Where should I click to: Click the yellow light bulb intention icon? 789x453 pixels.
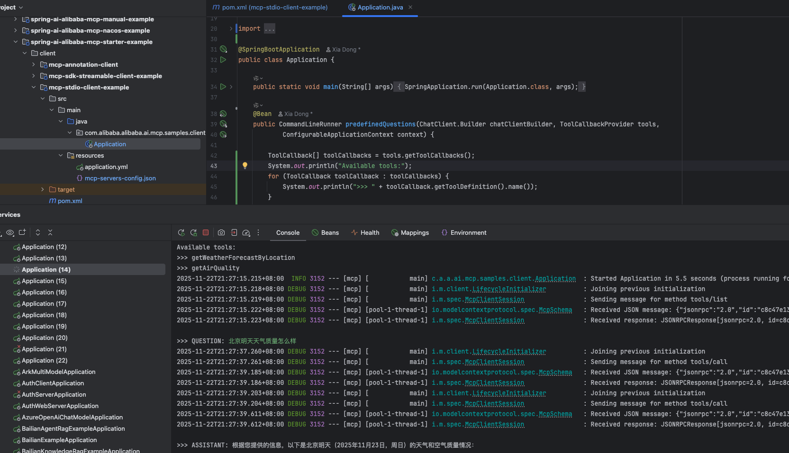click(x=245, y=166)
